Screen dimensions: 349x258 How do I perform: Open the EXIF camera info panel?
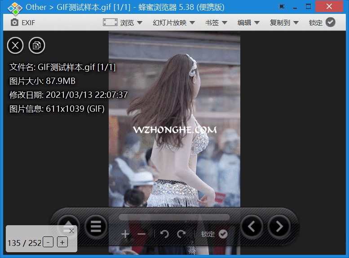click(x=23, y=22)
